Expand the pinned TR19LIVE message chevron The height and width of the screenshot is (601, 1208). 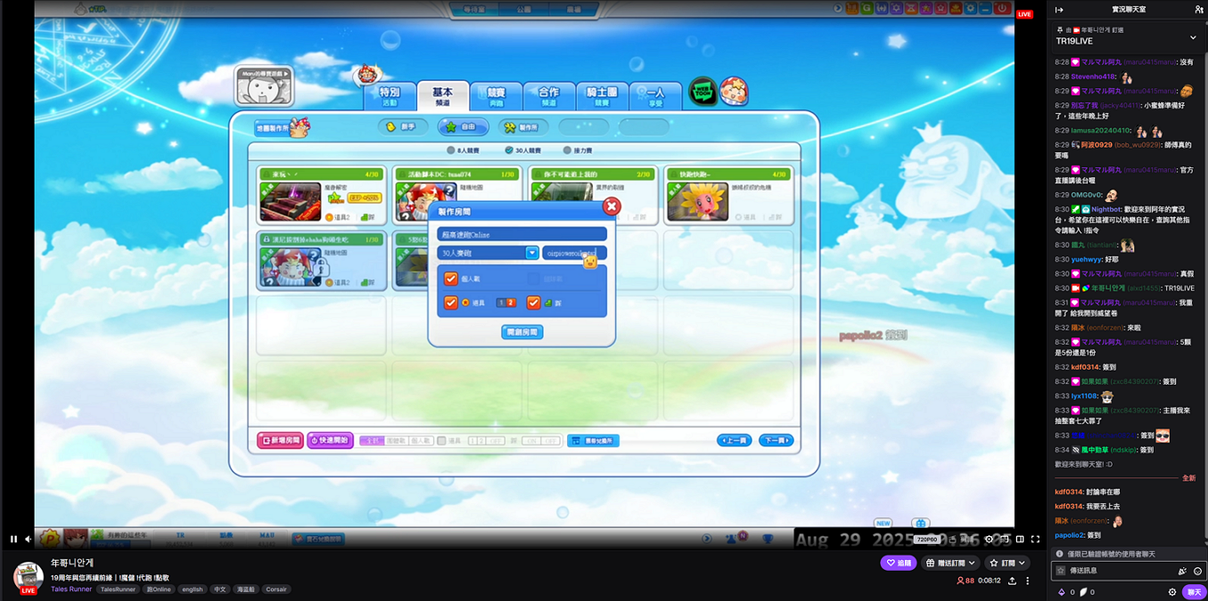pyautogui.click(x=1193, y=38)
